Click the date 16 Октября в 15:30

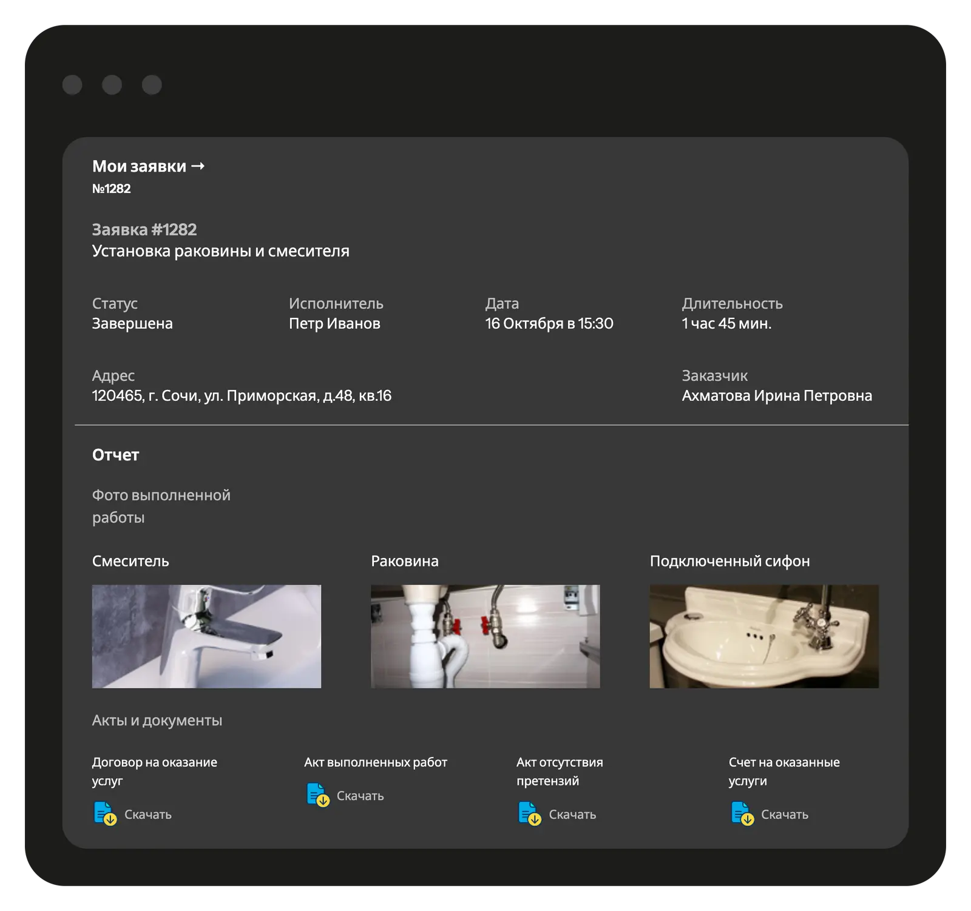click(549, 323)
